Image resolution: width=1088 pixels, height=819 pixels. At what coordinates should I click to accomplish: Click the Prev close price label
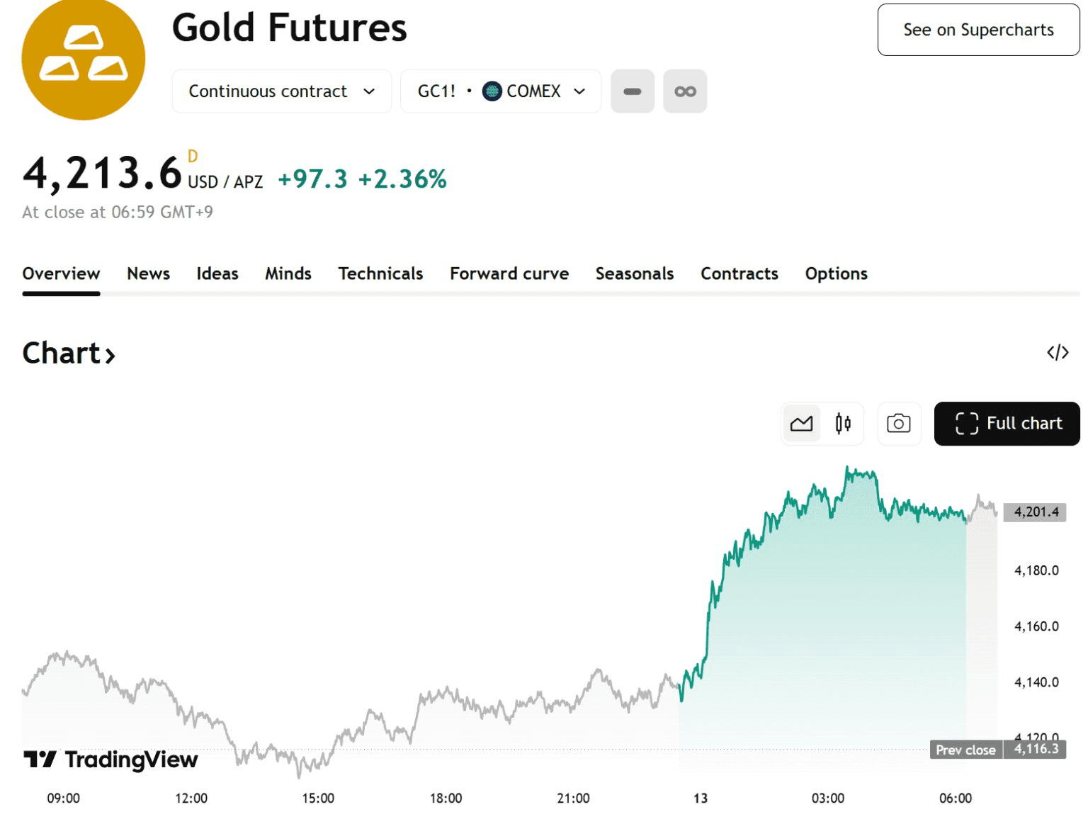click(965, 750)
